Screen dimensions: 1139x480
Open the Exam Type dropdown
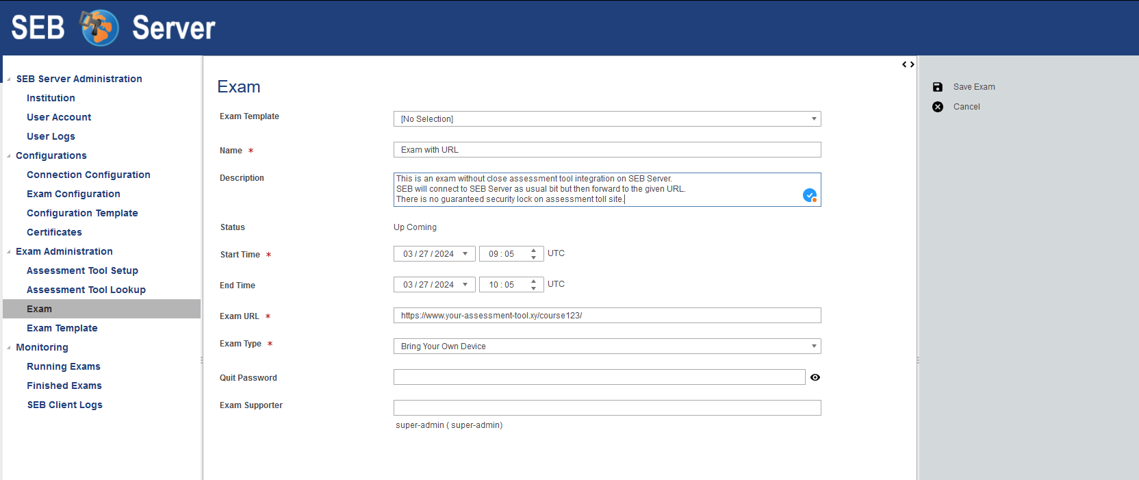pyautogui.click(x=813, y=346)
